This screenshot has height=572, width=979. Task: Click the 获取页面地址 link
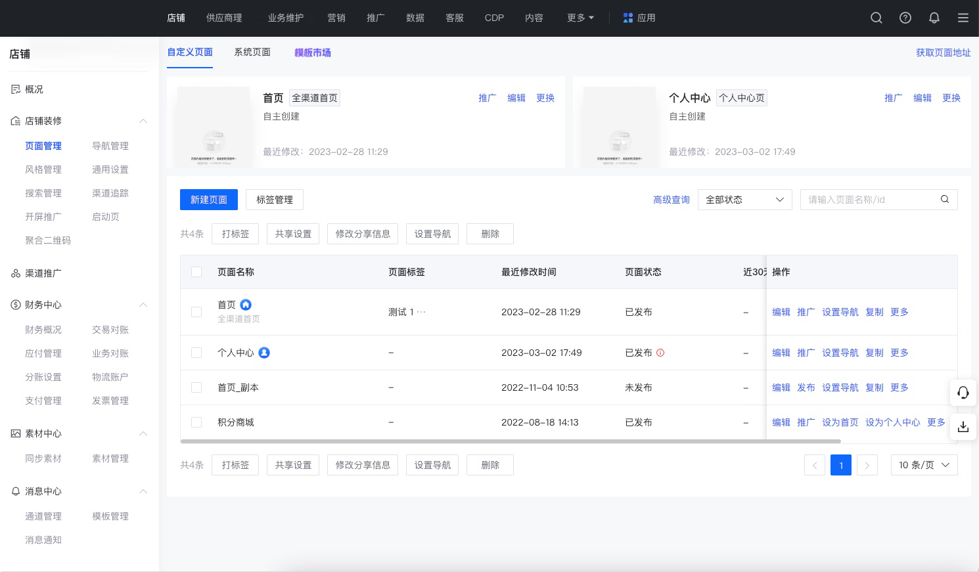(x=943, y=53)
